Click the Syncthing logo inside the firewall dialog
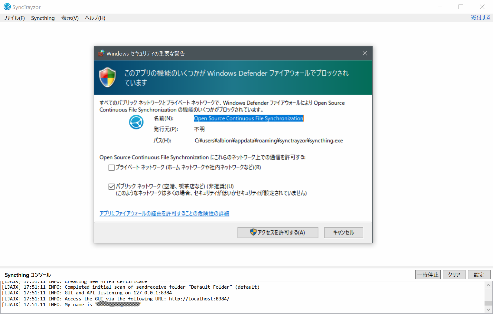Screen dimensions: 493x314 tap(136, 122)
